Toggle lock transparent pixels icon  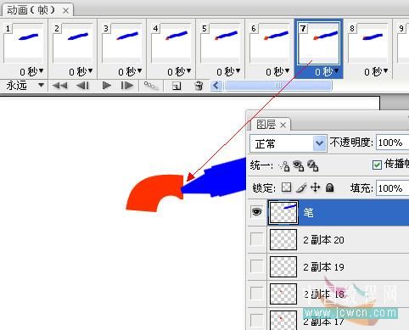(287, 187)
